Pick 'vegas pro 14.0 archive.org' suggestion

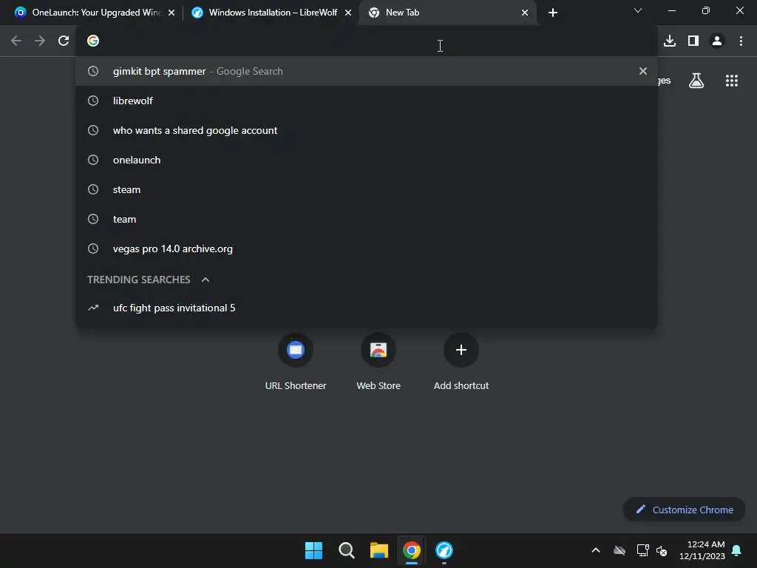point(367,248)
